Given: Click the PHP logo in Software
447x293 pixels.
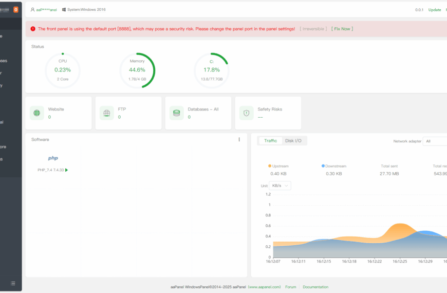Looking at the screenshot, I should [53, 158].
